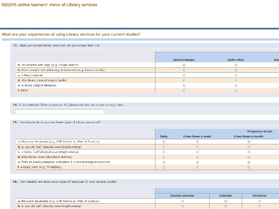Pick A few times a week for inter-library loans
Image resolution: width=279 pixels, height=209 pixels.
click(198, 157)
